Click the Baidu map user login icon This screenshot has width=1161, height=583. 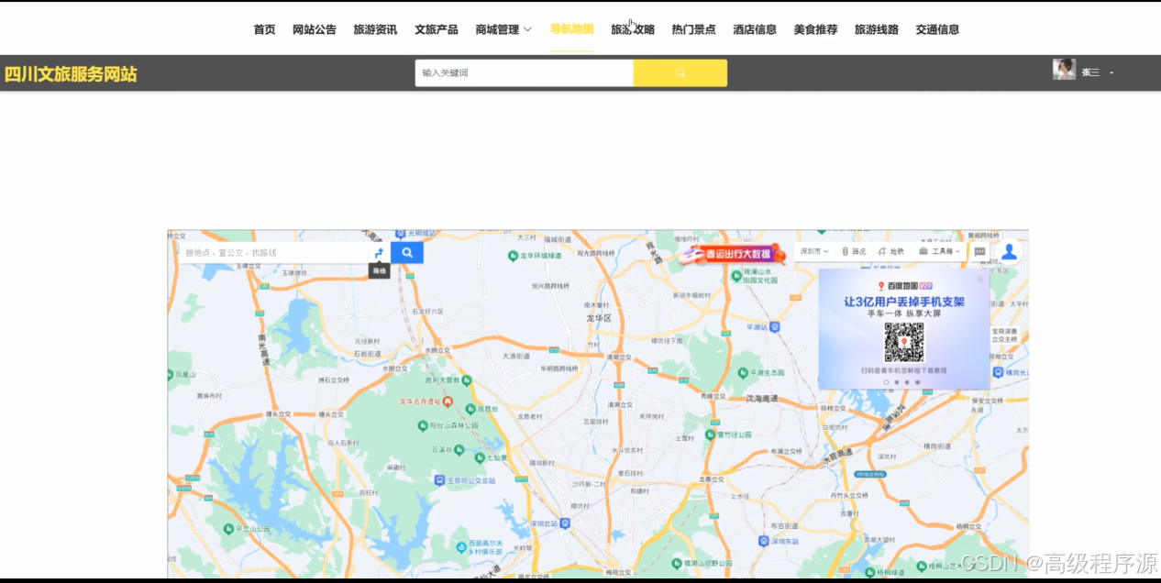coord(1009,251)
